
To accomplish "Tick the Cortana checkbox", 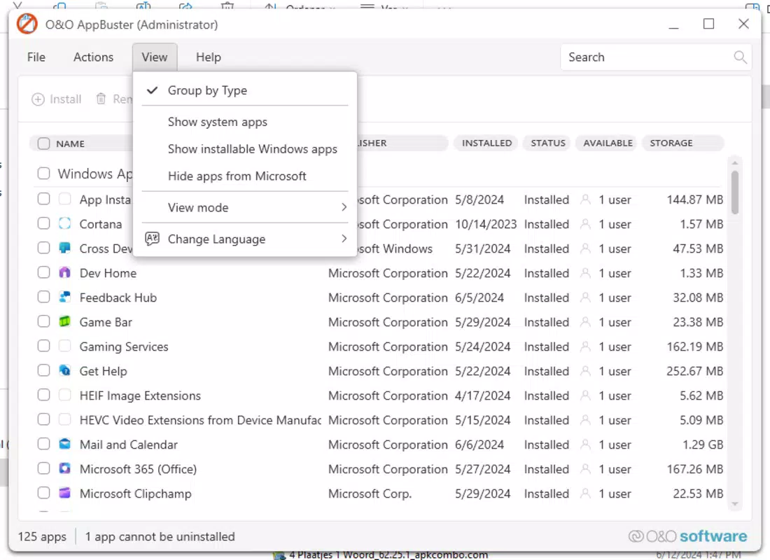I will [x=43, y=223].
